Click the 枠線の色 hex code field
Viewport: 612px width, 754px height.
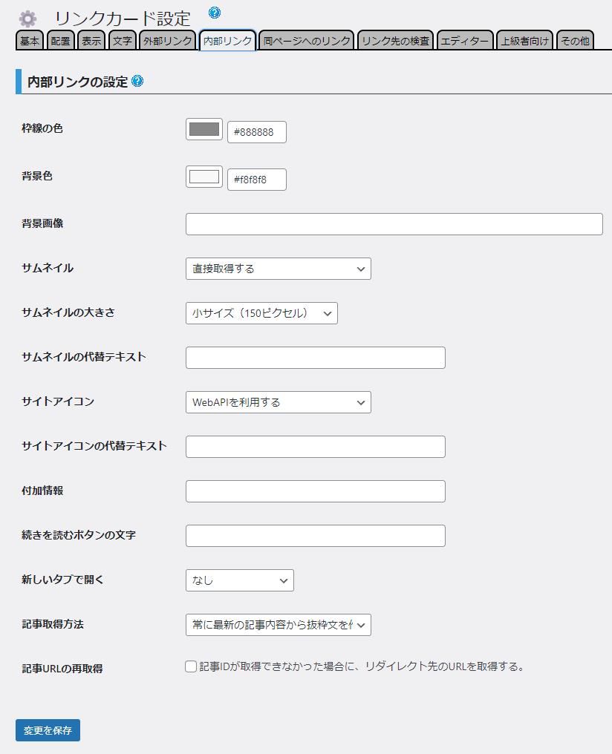(256, 132)
